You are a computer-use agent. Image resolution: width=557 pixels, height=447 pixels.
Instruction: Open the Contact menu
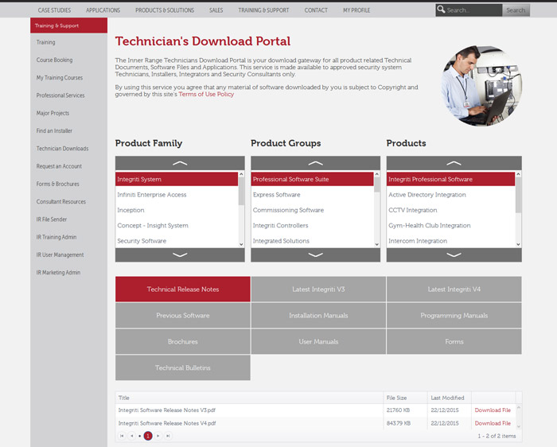(316, 10)
